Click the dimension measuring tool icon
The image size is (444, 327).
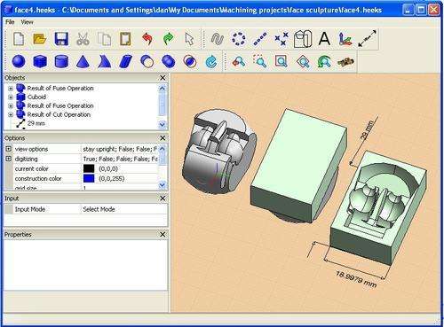coord(367,39)
